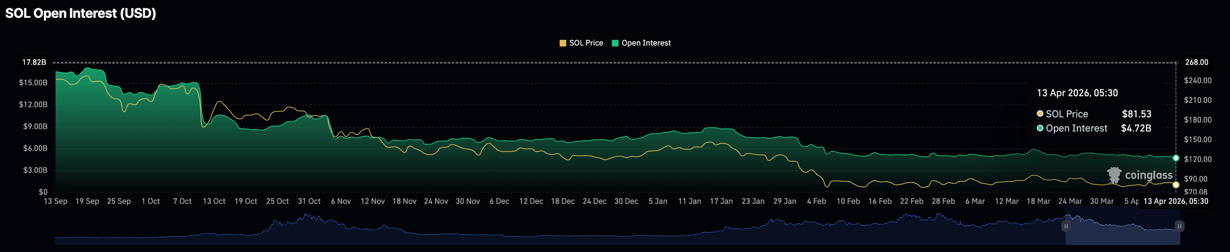
Task: Click the 268.00 maximum label on right axis
Action: [1197, 62]
